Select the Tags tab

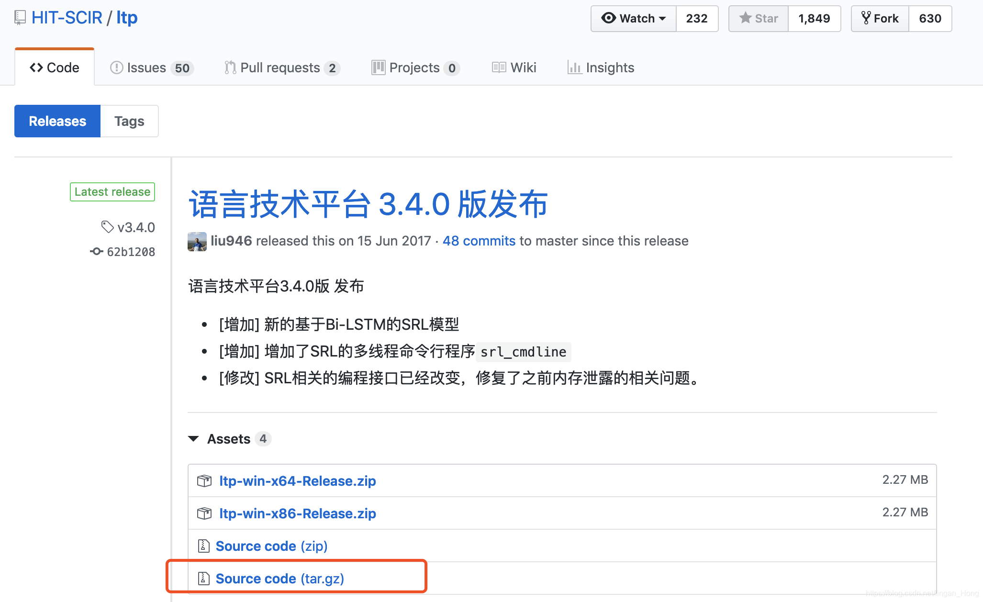pyautogui.click(x=128, y=120)
